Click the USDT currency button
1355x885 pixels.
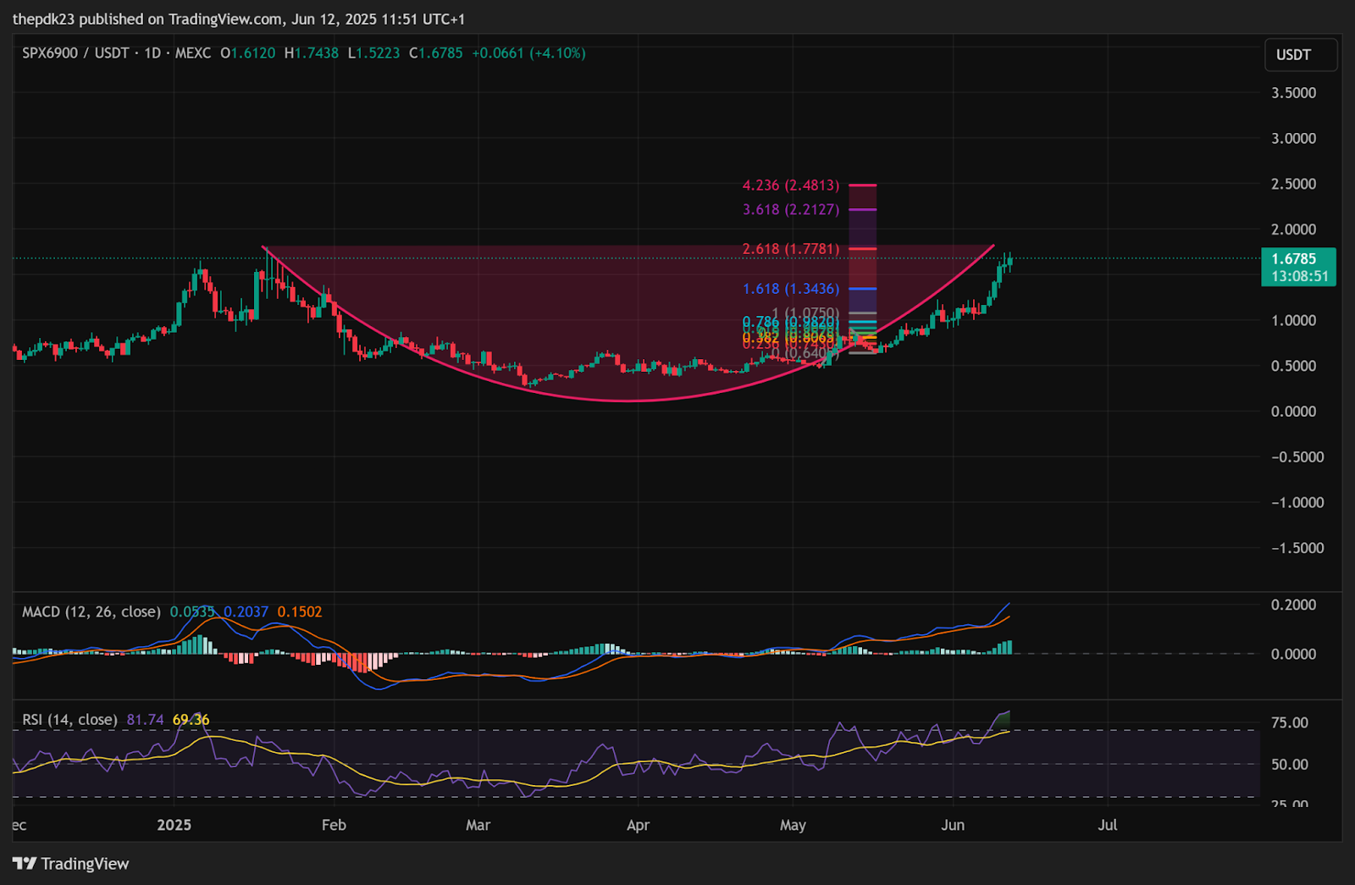click(1301, 54)
